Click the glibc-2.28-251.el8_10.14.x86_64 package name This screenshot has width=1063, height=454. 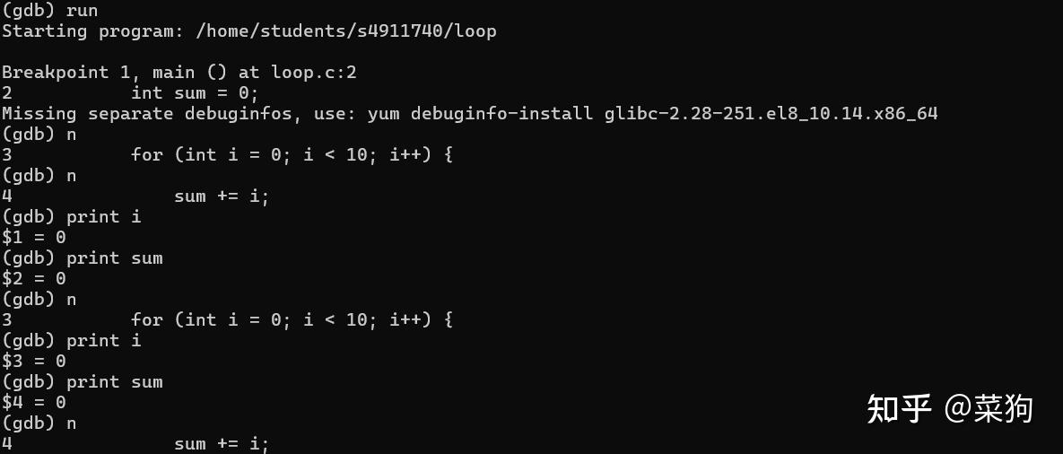coord(771,113)
